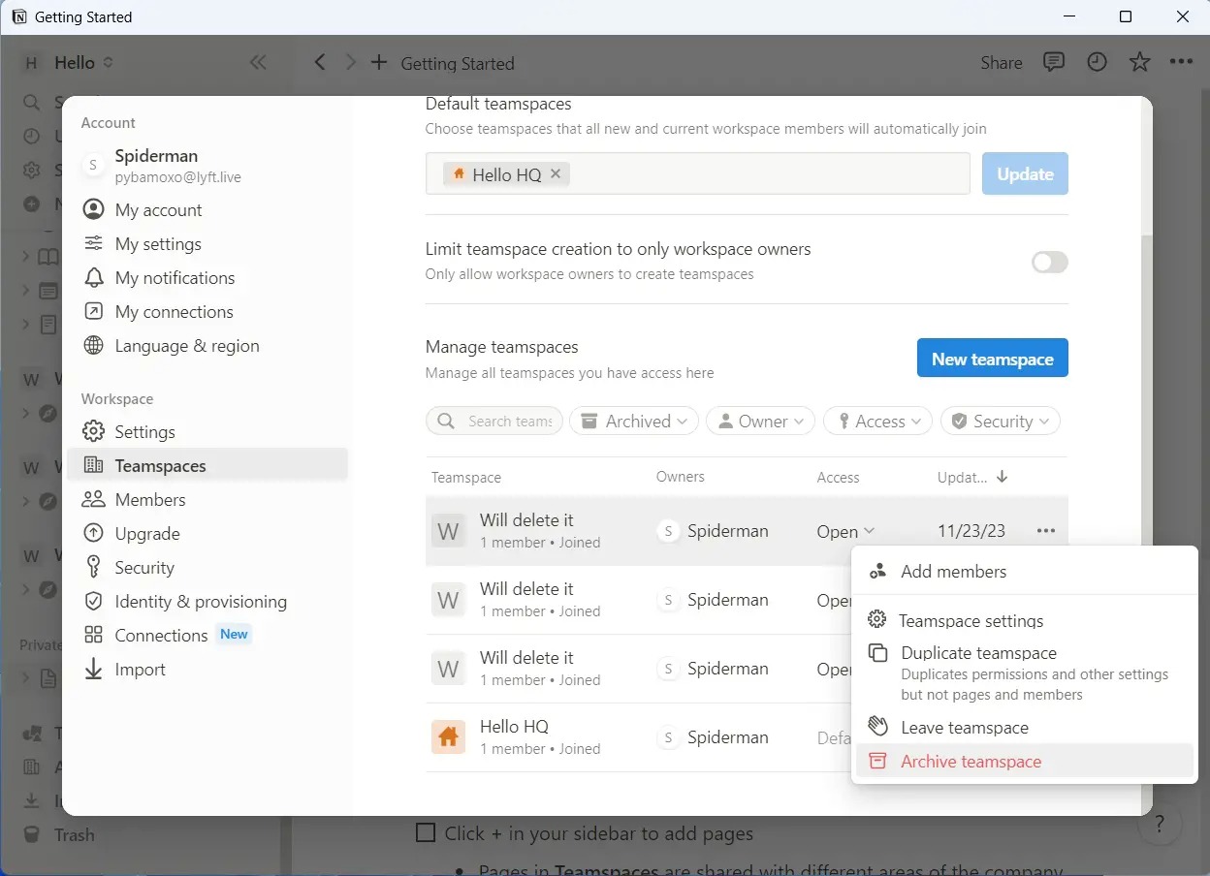
Task: Click the Search teams input field
Action: (504, 421)
